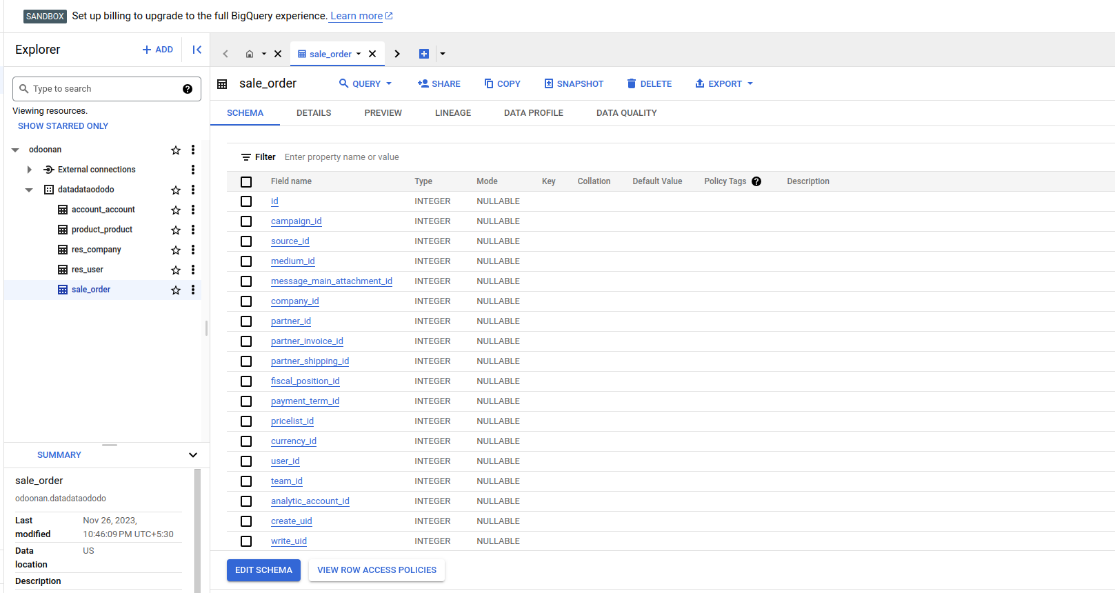
Task: Select all fields with header checkbox
Action: point(246,182)
